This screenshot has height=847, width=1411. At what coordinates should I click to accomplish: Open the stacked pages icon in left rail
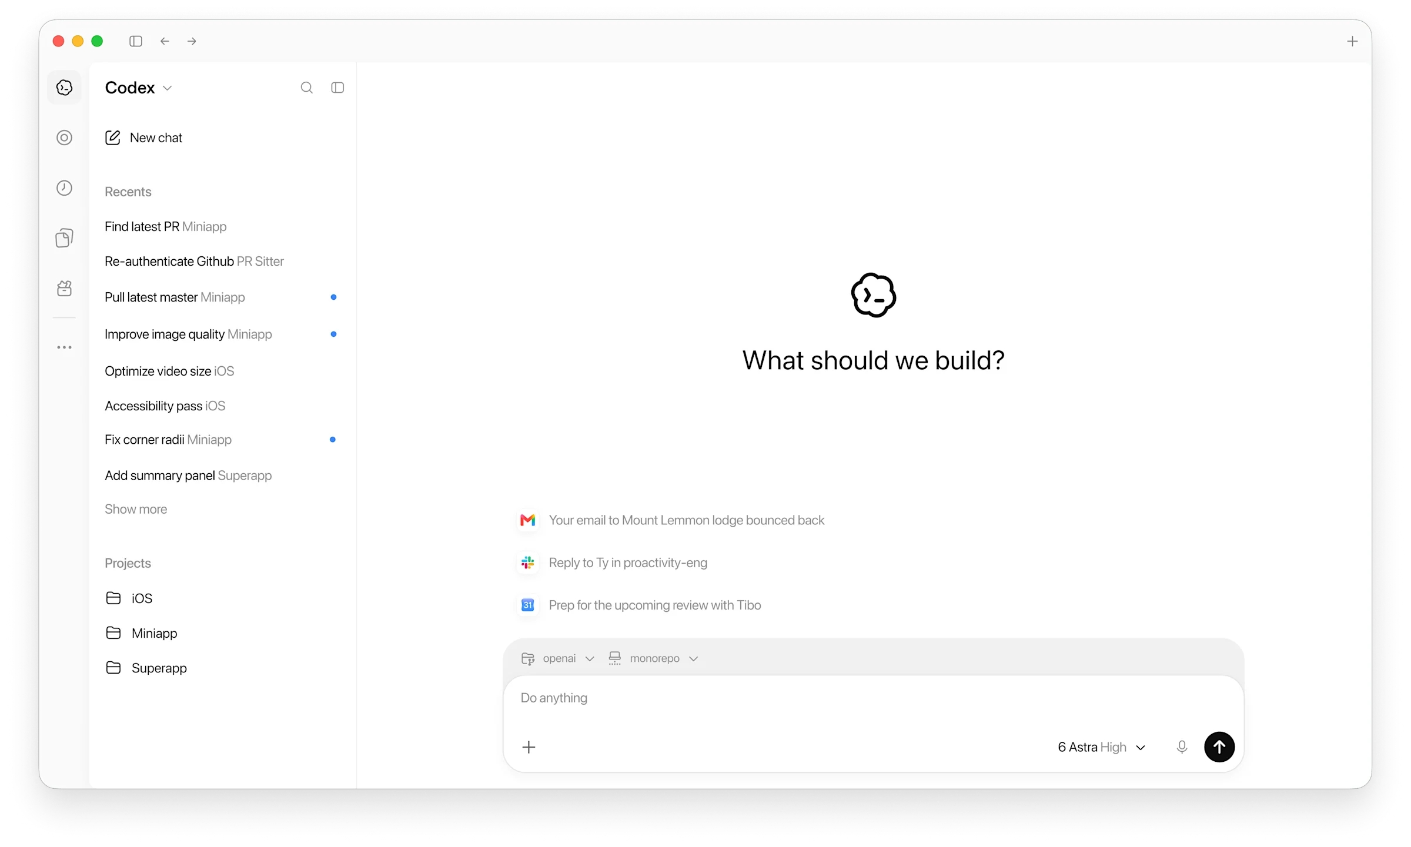point(64,238)
